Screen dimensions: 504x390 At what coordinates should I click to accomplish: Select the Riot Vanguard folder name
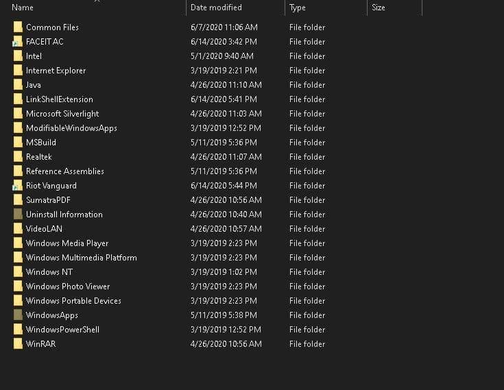click(x=51, y=186)
